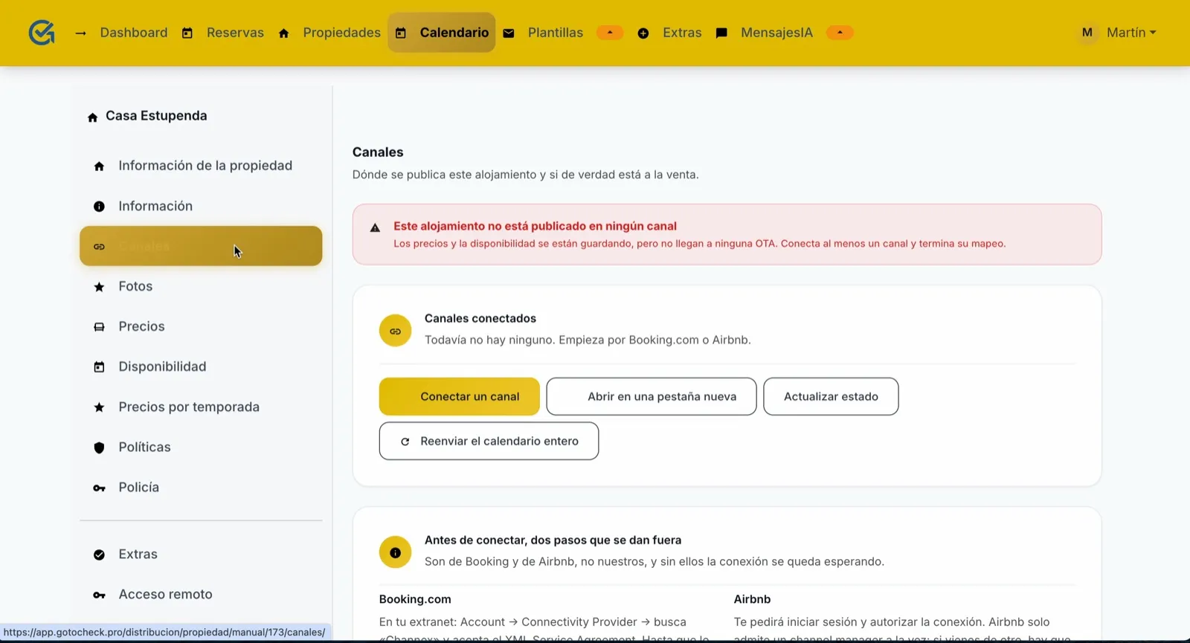Click the calendar icon beside Disponibilidad
This screenshot has height=643, width=1190.
tap(99, 366)
